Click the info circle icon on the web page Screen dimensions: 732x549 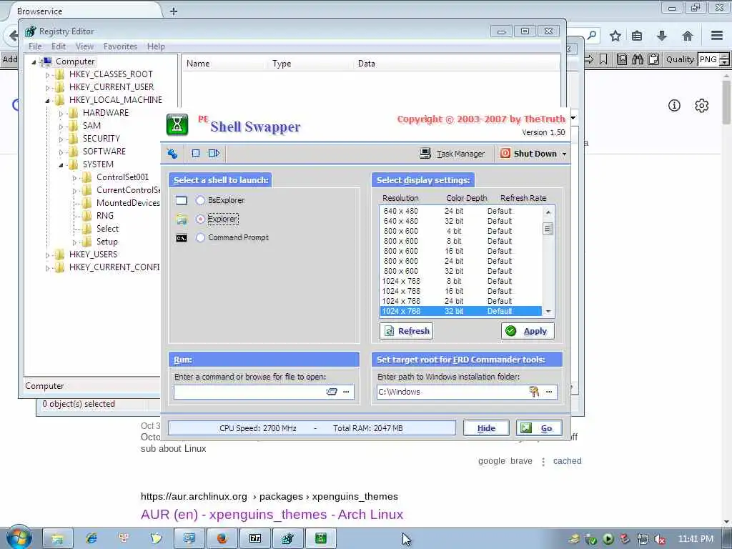click(x=674, y=106)
